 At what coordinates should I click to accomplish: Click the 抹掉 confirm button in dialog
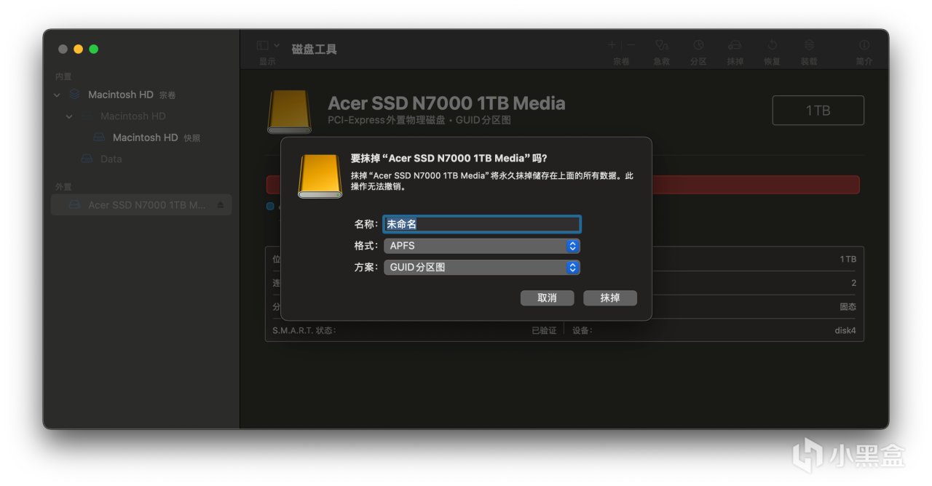609,298
